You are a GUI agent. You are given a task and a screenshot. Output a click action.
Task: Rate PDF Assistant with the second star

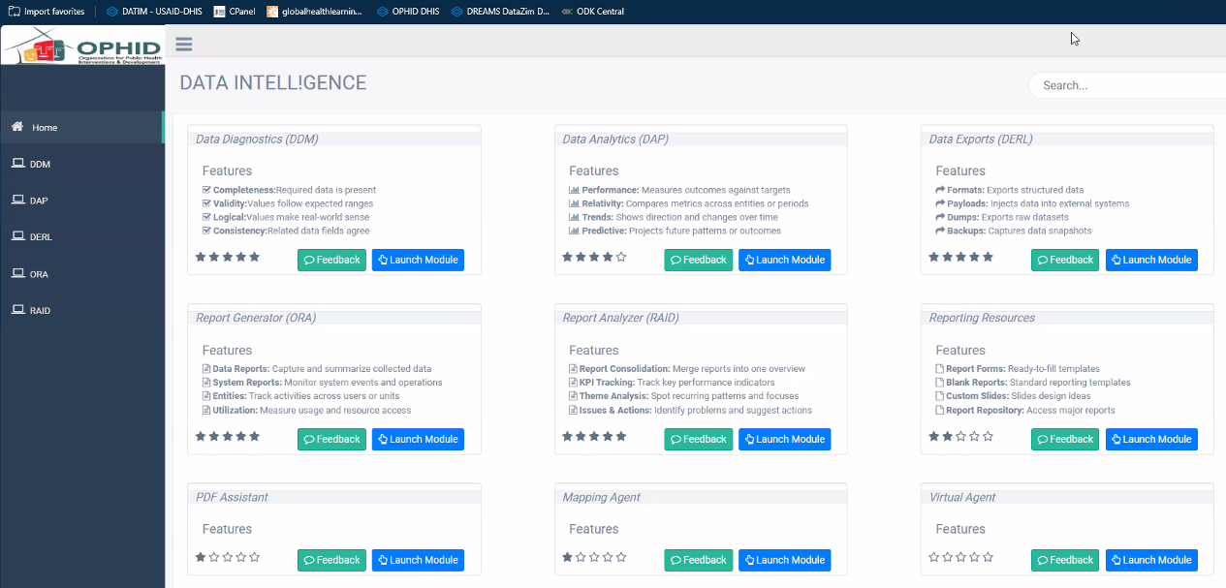pos(214,557)
